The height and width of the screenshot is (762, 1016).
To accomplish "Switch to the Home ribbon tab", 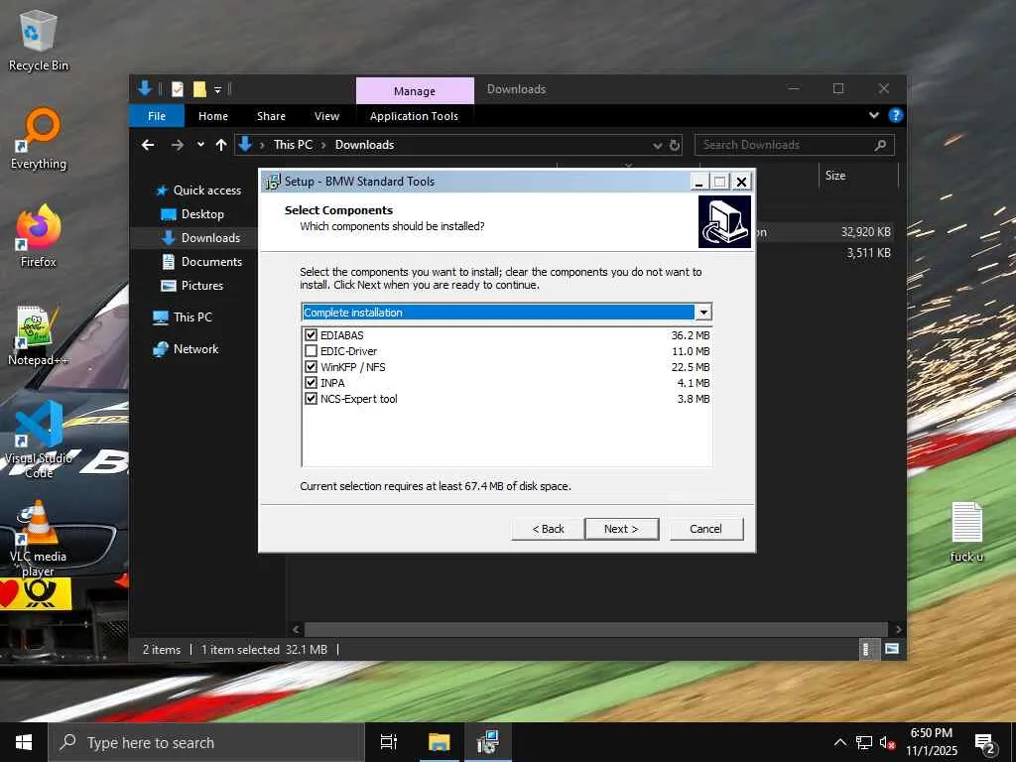I will [213, 116].
